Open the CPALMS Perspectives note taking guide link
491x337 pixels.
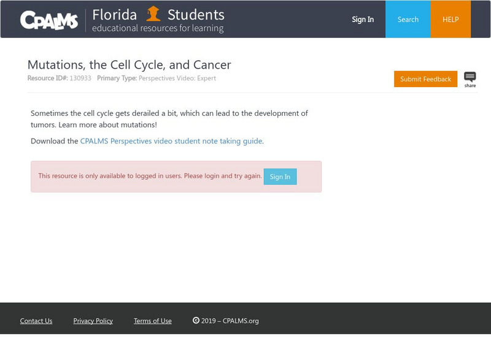point(171,141)
